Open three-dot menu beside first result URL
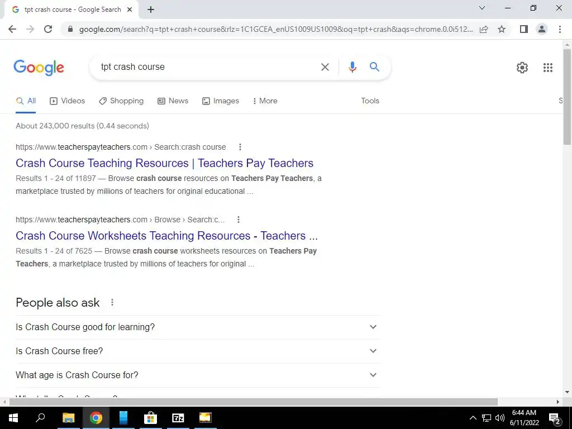This screenshot has height=429, width=572. 240,147
